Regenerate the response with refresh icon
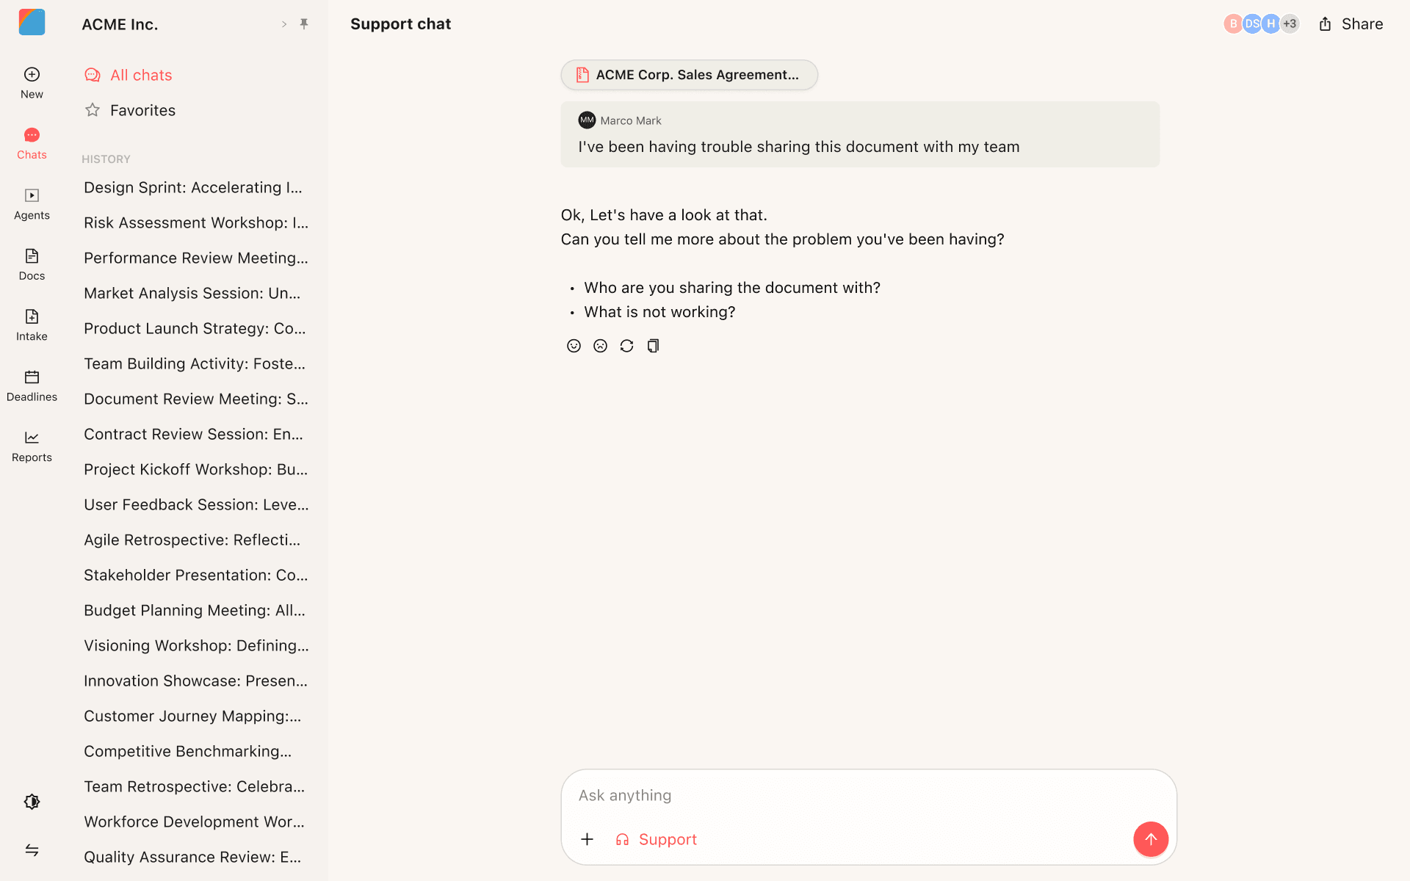Screen dimensions: 1410x881 (626, 346)
